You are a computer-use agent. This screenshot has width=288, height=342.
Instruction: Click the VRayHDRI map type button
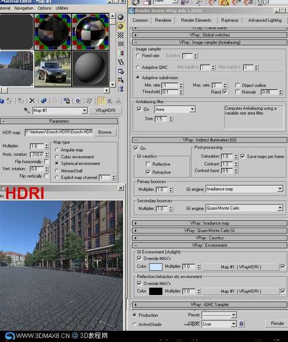(x=105, y=111)
